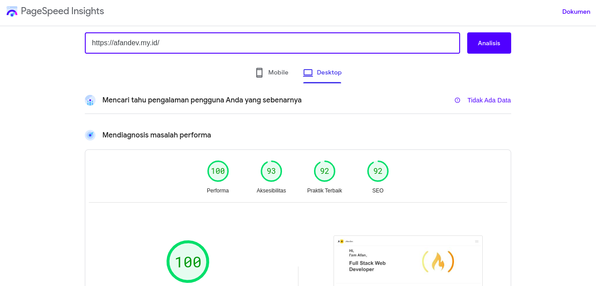Viewport: 596px width, 286px height.
Task: Select the Desktop tab
Action: point(322,73)
